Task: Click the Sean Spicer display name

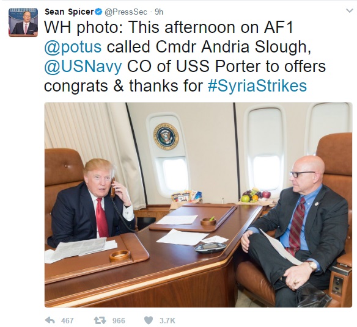Action: [69, 12]
